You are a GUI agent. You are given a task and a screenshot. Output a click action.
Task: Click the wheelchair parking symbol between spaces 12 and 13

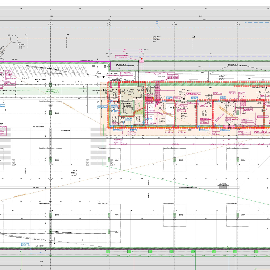click(x=87, y=162)
